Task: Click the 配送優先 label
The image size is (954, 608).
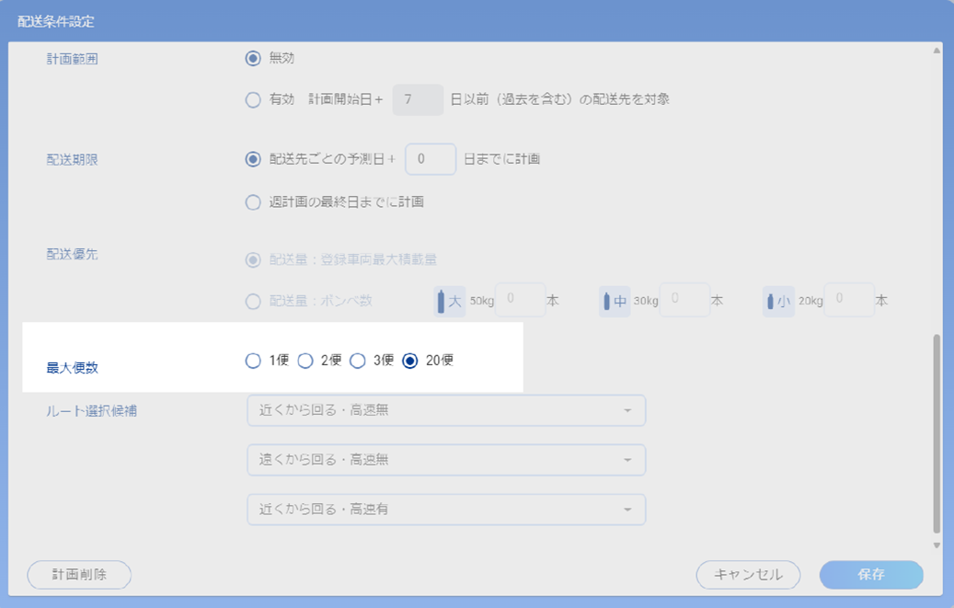Action: pos(73,255)
